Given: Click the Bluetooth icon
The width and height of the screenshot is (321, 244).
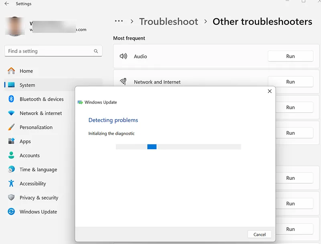Looking at the screenshot, I should (11, 99).
